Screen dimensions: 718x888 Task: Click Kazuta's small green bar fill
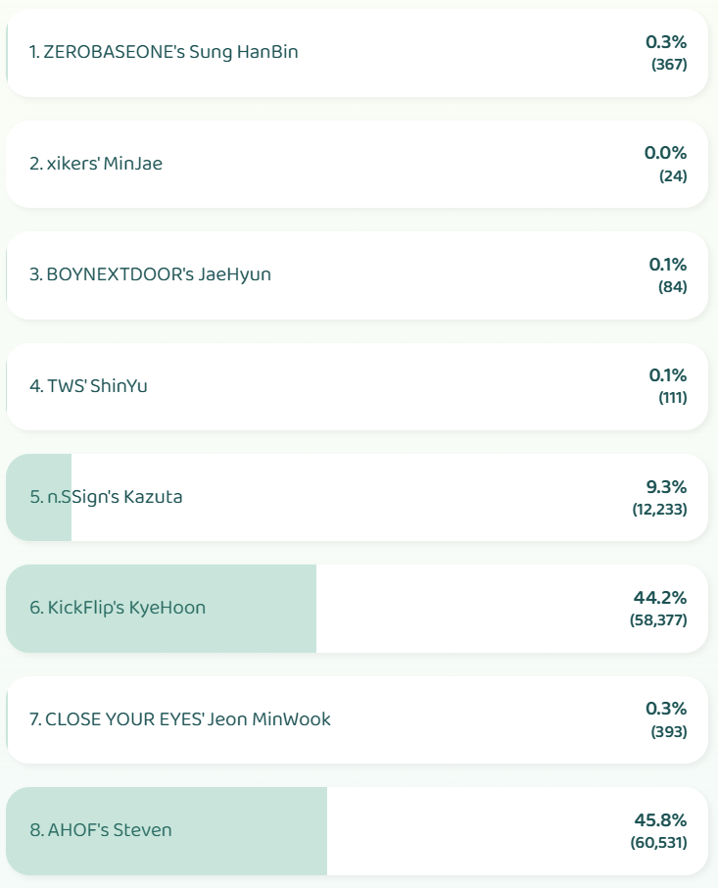[x=38, y=497]
